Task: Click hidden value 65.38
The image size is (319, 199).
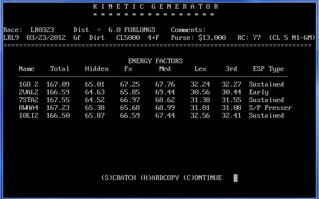Action: (95, 108)
